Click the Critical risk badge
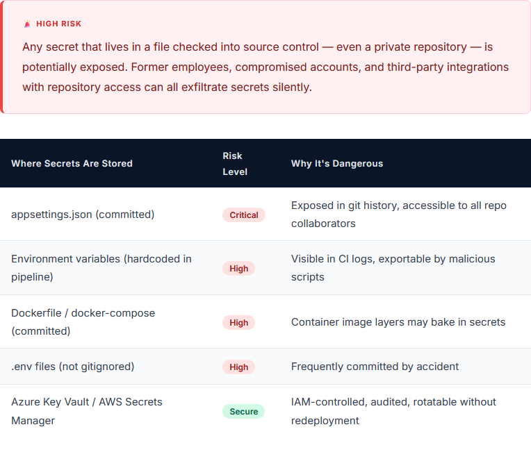Image resolution: width=531 pixels, height=452 pixels. [243, 215]
